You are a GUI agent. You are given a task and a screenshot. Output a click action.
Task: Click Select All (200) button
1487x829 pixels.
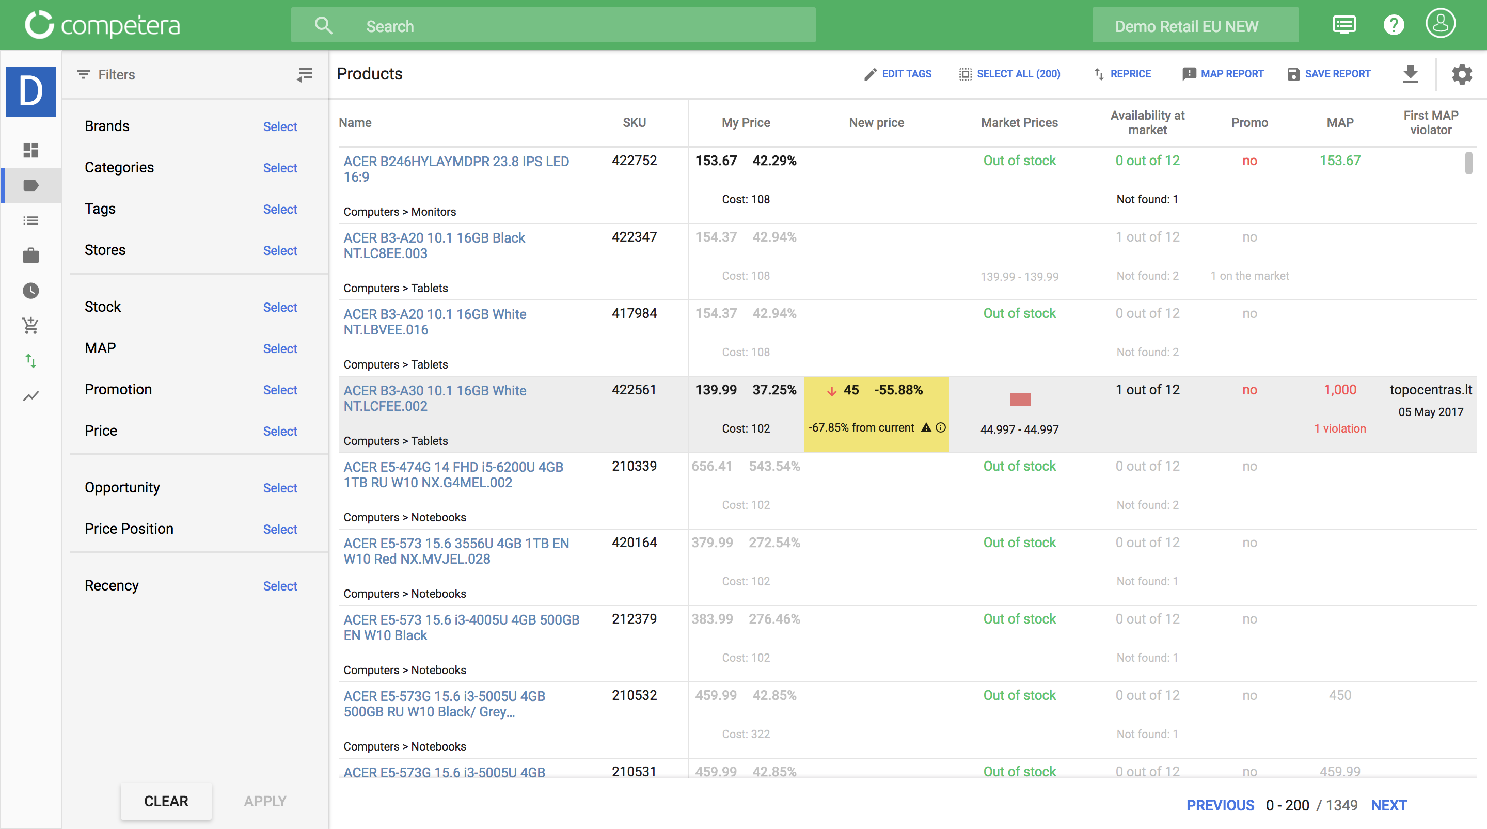coord(1009,74)
